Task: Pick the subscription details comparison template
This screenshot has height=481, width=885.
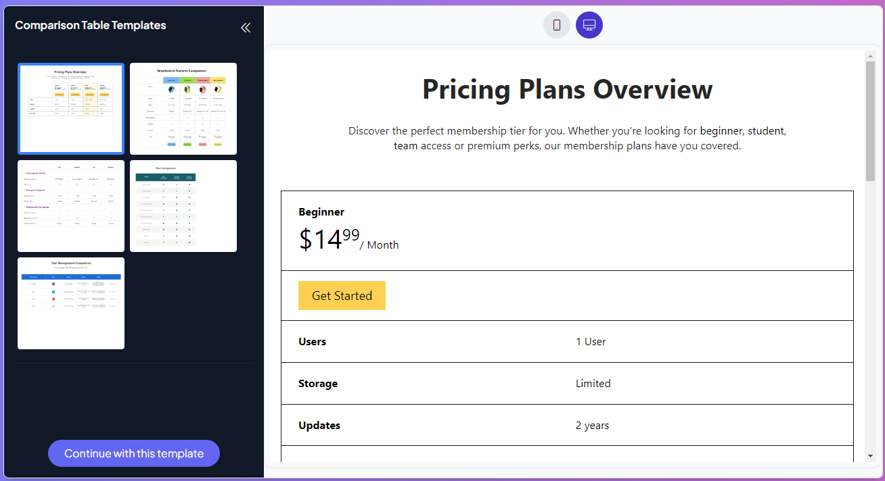Action: (x=70, y=205)
